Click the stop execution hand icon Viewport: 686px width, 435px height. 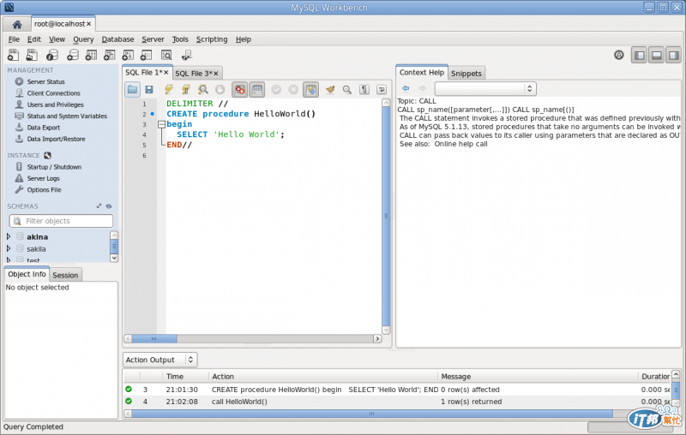coord(220,90)
